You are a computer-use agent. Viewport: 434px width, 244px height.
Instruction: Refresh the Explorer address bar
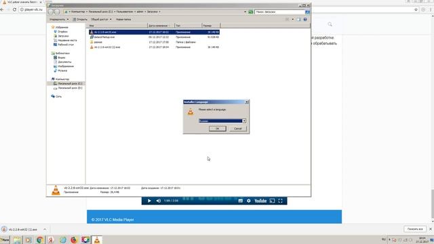click(x=251, y=12)
